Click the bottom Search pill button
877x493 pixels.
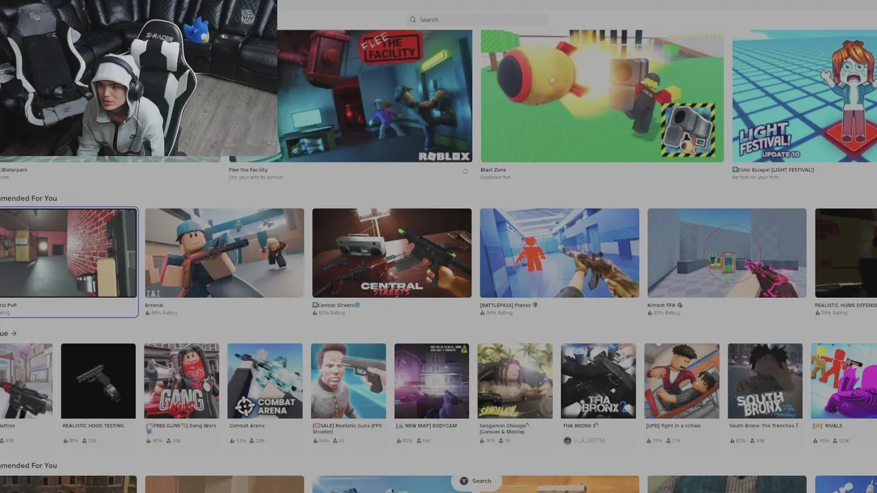click(475, 481)
